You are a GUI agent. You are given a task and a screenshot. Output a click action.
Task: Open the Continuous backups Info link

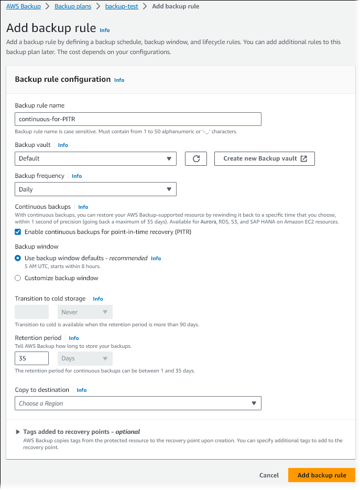click(x=83, y=206)
